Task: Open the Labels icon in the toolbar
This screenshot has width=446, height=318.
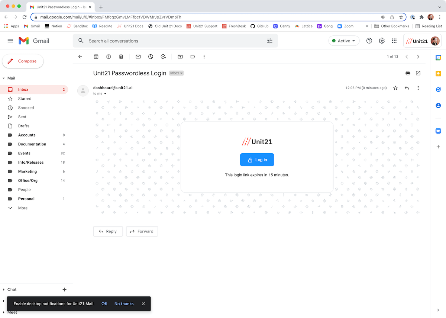Action: coord(193,57)
